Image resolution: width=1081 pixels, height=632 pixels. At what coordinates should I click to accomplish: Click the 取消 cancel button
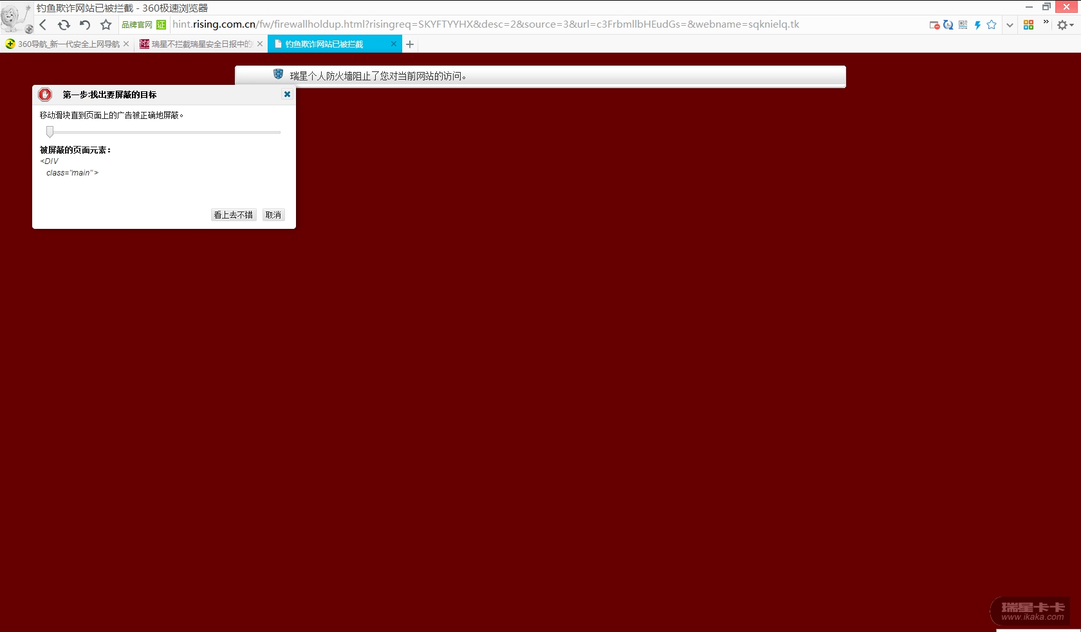273,215
